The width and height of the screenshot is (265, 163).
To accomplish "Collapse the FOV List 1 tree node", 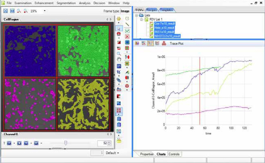I will point(142,19).
